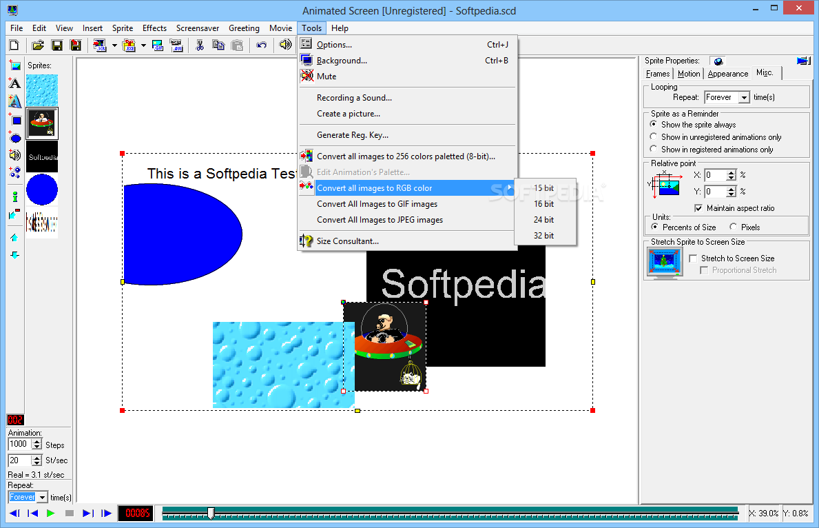This screenshot has width=819, height=528.
Task: Adjust Relative point Y spinner
Action: 732,192
